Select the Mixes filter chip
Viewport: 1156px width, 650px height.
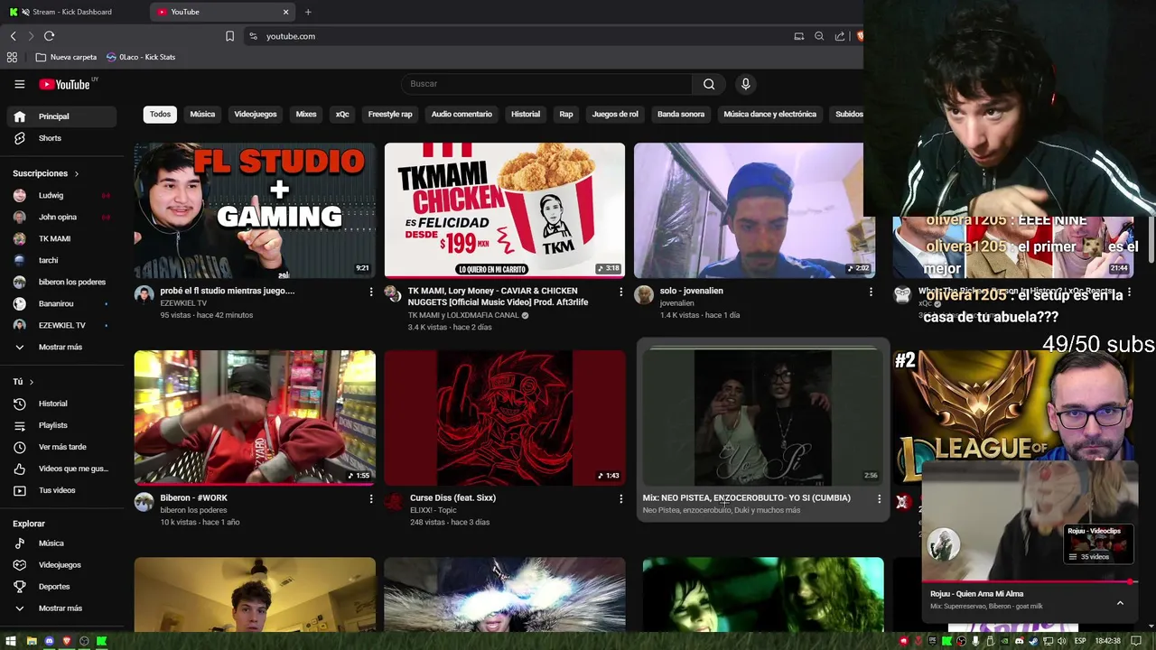pyautogui.click(x=306, y=115)
